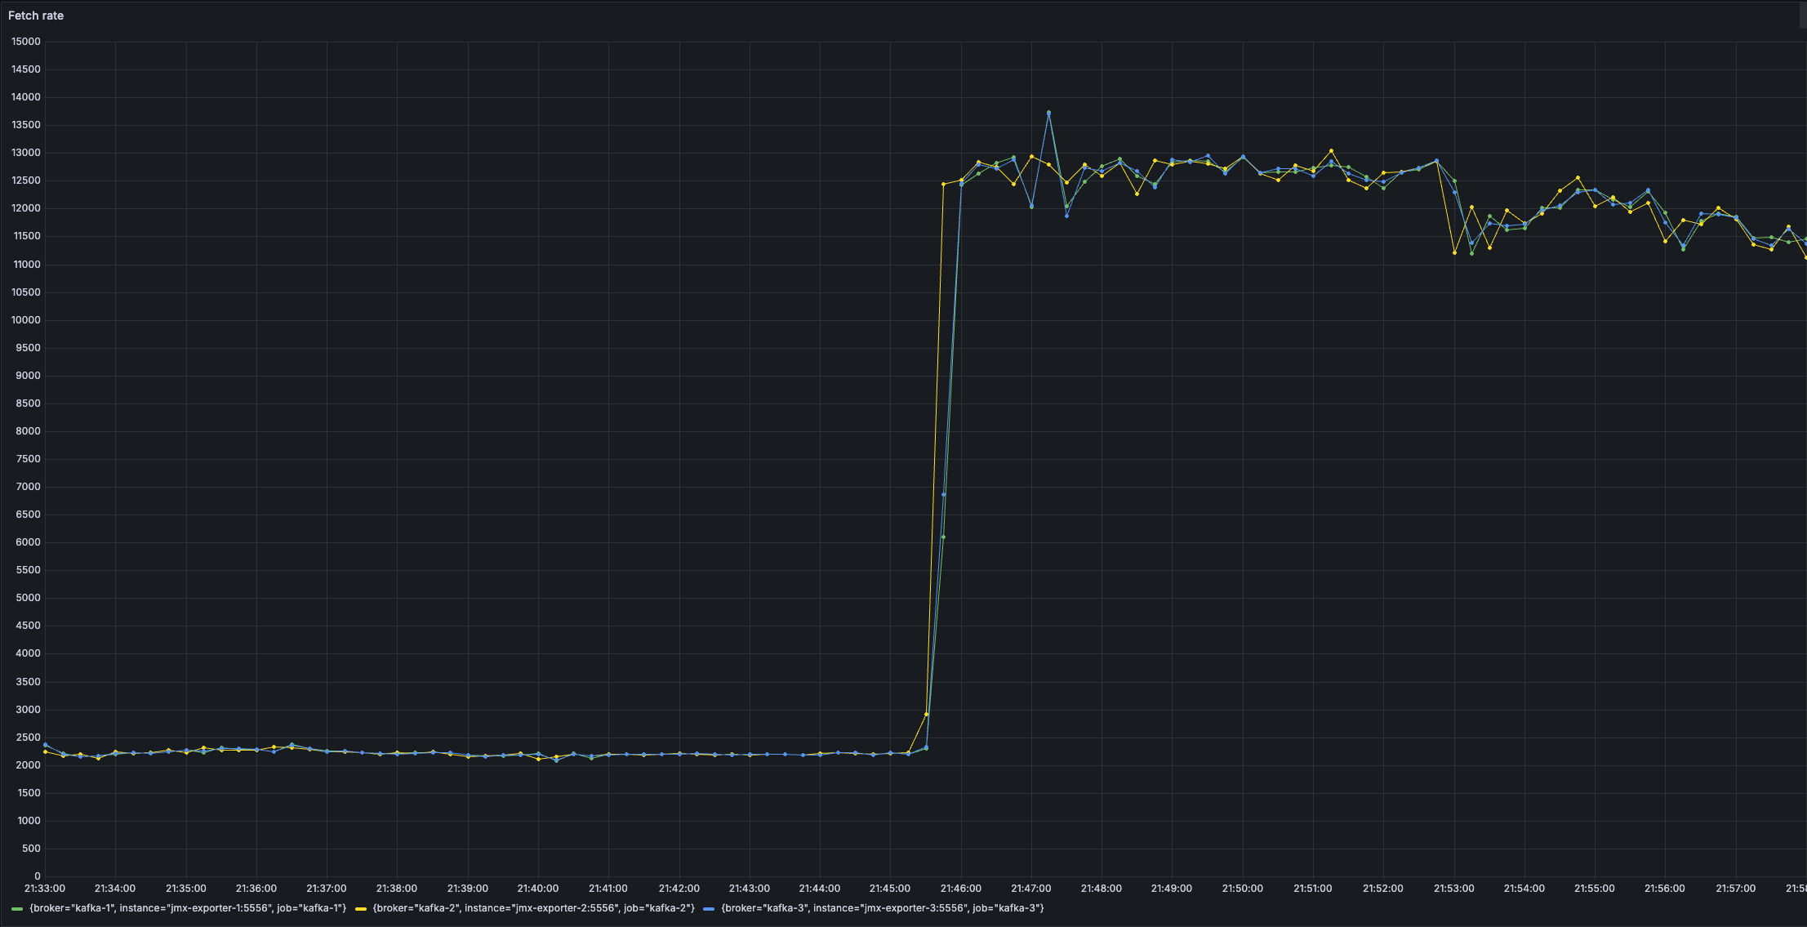Toggle the kafka-2 series legend label
This screenshot has height=927, width=1807.
pyautogui.click(x=533, y=908)
